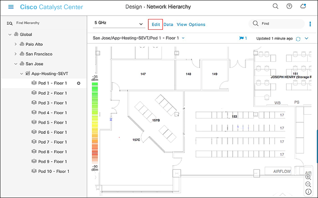Click the Palo Alto area icon
This screenshot has width=318, height=198.
[22, 44]
